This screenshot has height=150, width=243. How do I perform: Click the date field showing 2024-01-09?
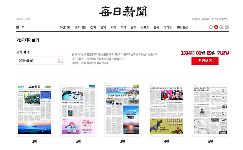[36, 61]
